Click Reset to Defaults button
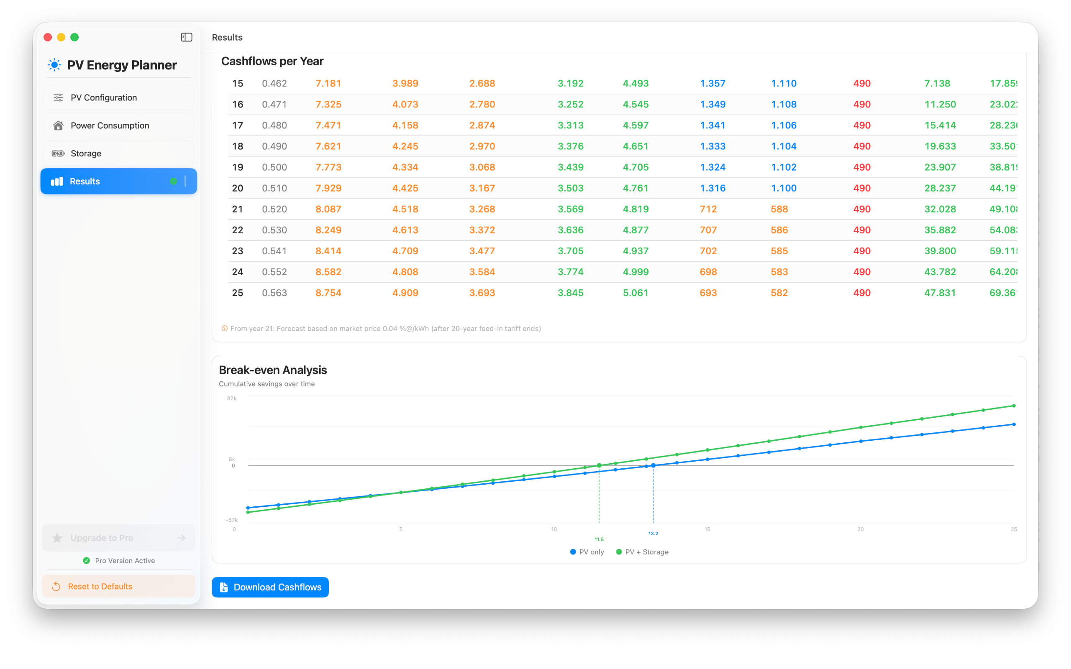The width and height of the screenshot is (1071, 669). (119, 586)
